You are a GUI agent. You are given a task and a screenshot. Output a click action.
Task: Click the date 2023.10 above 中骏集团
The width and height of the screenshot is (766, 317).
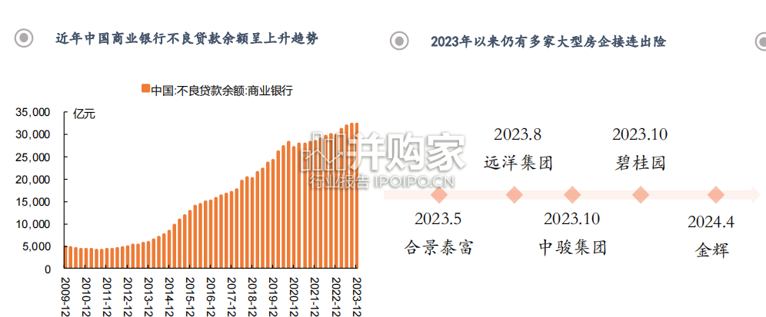coord(571,219)
